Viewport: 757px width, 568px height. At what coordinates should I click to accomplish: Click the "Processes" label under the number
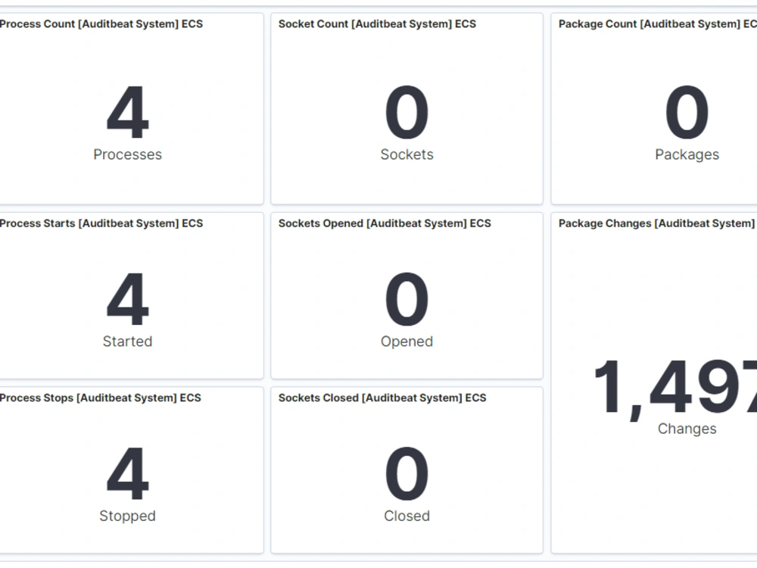coord(127,154)
